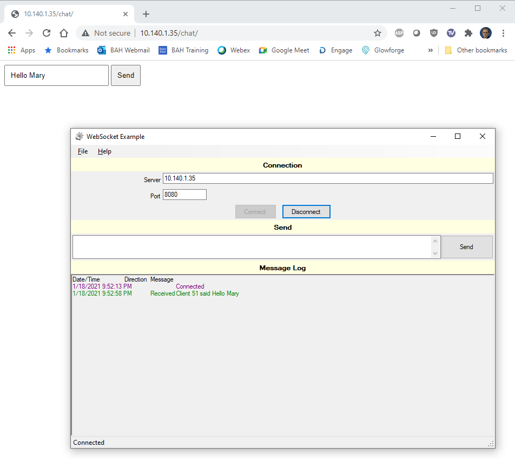
Task: Bookmark this page with the star icon
Action: 378,33
